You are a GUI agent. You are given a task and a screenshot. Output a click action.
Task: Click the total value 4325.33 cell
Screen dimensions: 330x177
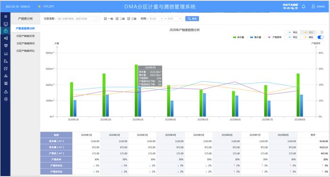(x=323, y=147)
